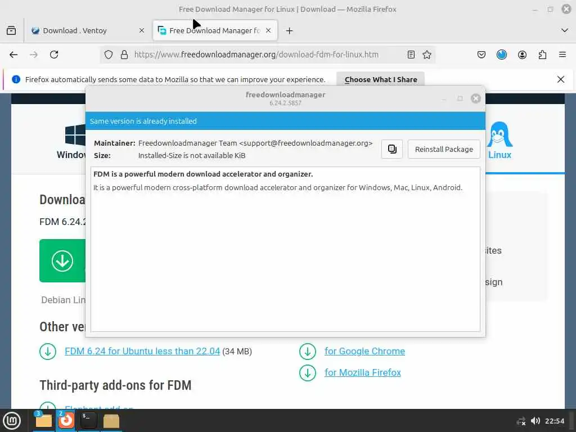Open the file manager taskbar icon
This screenshot has height=432, width=576.
click(43, 421)
